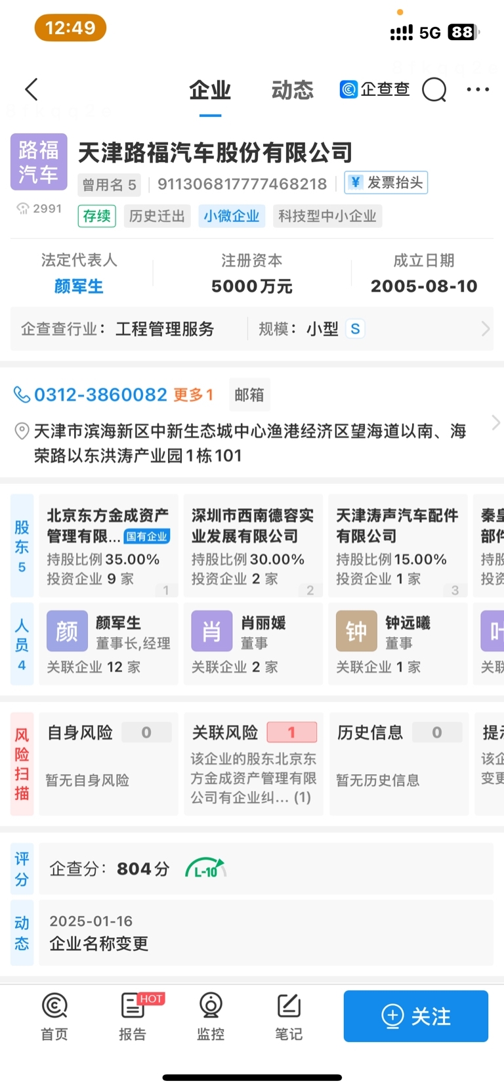Tap the 颜 avatar icon
The height and width of the screenshot is (1092, 504).
[x=67, y=631]
